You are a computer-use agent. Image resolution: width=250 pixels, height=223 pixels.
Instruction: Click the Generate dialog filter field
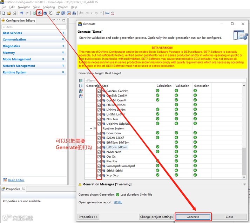pos(165,80)
